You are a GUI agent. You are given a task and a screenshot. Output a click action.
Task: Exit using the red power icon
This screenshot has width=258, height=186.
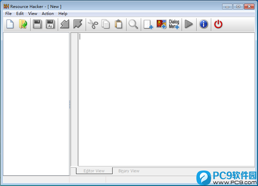pyautogui.click(x=218, y=24)
